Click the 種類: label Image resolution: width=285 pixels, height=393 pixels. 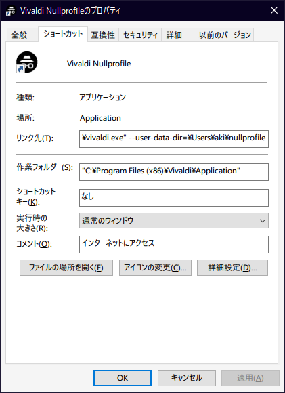pyautogui.click(x=25, y=97)
